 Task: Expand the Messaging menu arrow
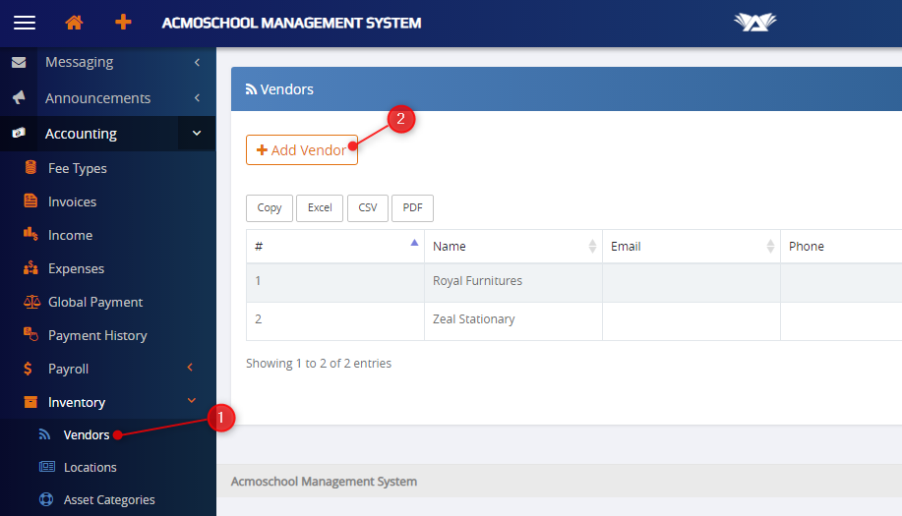click(x=197, y=63)
